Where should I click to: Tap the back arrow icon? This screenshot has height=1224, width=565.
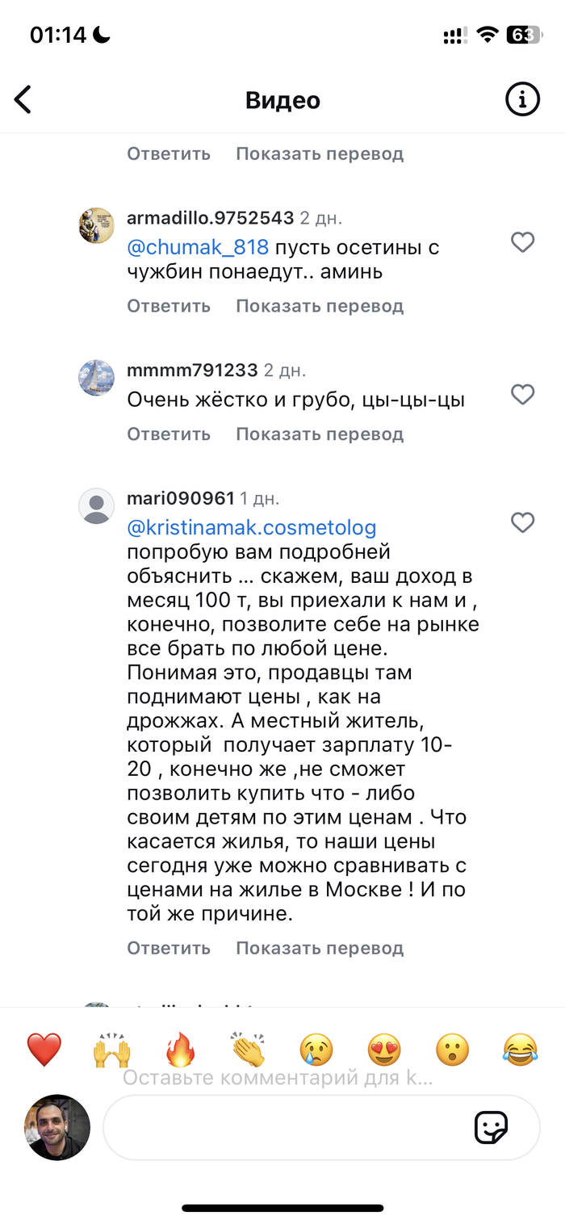click(x=23, y=100)
